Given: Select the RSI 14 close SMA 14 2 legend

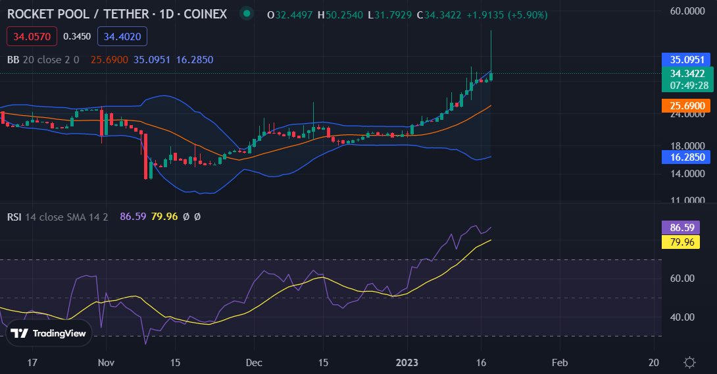Looking at the screenshot, I should coord(58,217).
